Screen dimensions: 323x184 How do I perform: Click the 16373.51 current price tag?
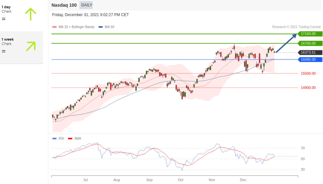coord(310,52)
